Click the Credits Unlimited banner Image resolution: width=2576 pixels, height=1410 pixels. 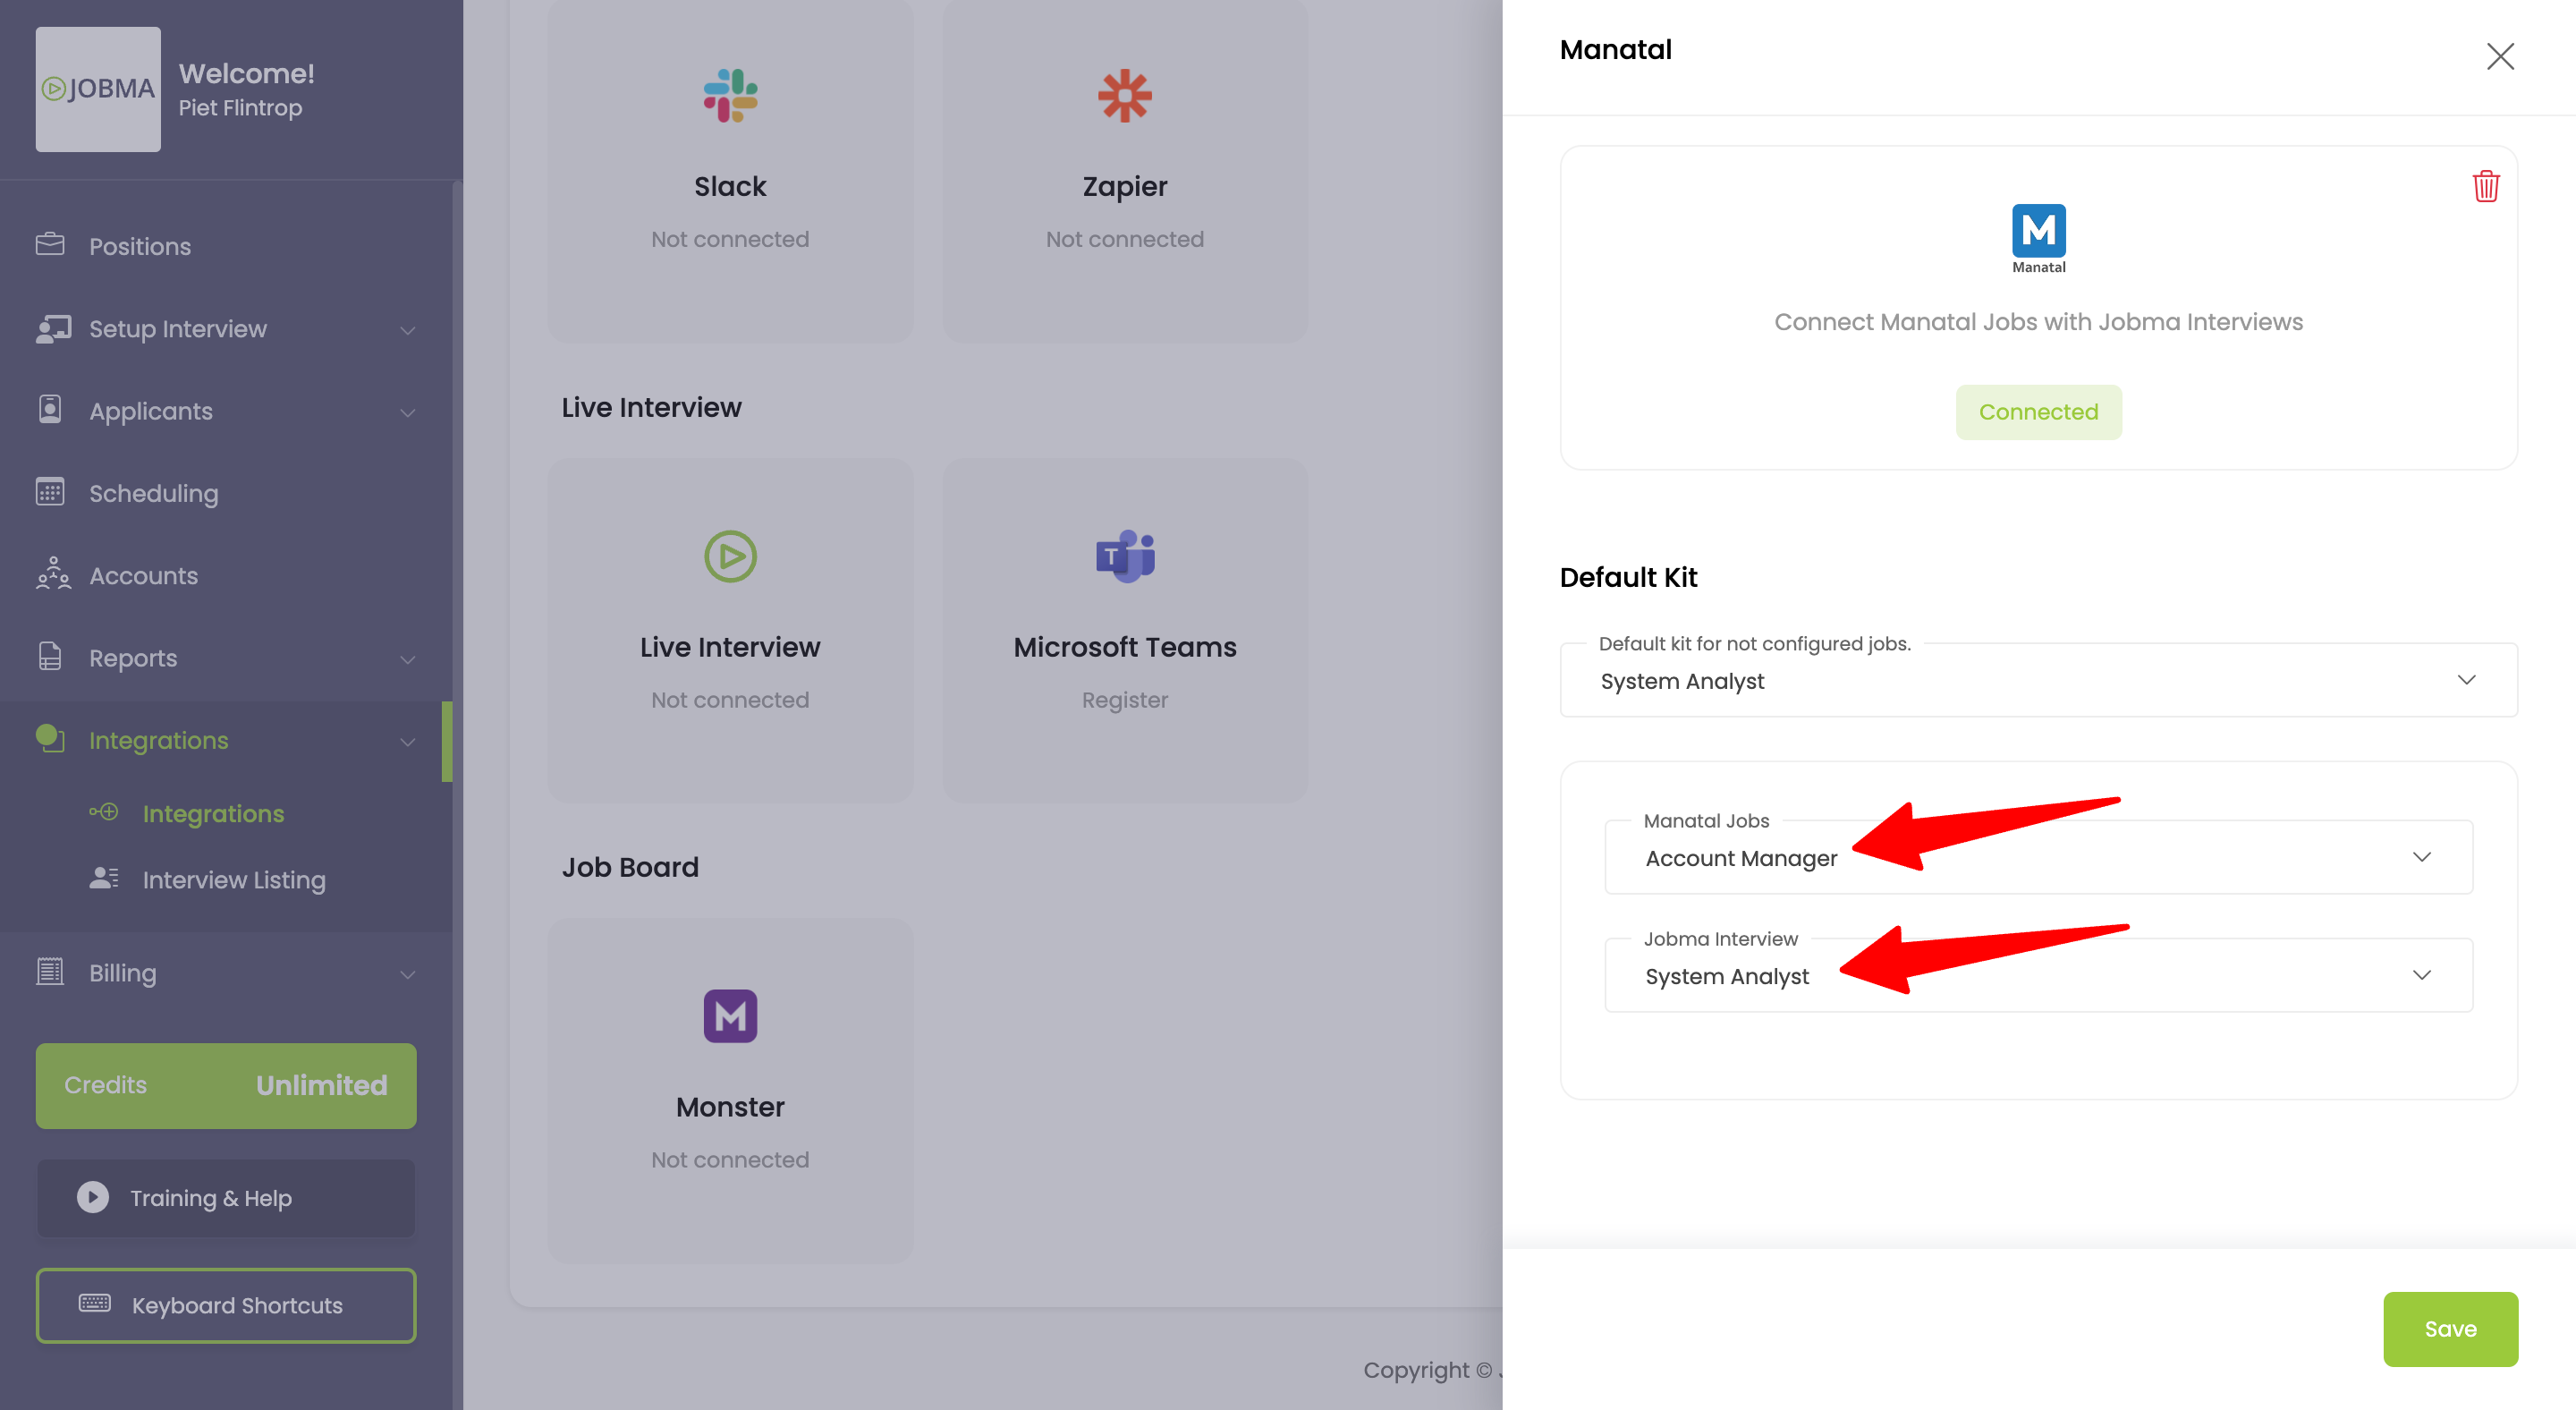point(226,1086)
